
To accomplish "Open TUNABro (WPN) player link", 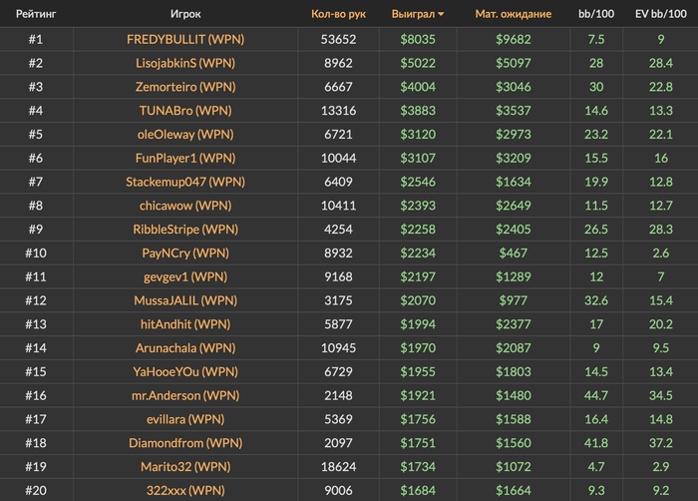I will [x=185, y=111].
